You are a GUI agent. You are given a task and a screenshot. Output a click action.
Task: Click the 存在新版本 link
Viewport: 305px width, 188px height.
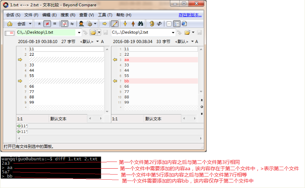[x=190, y=15]
